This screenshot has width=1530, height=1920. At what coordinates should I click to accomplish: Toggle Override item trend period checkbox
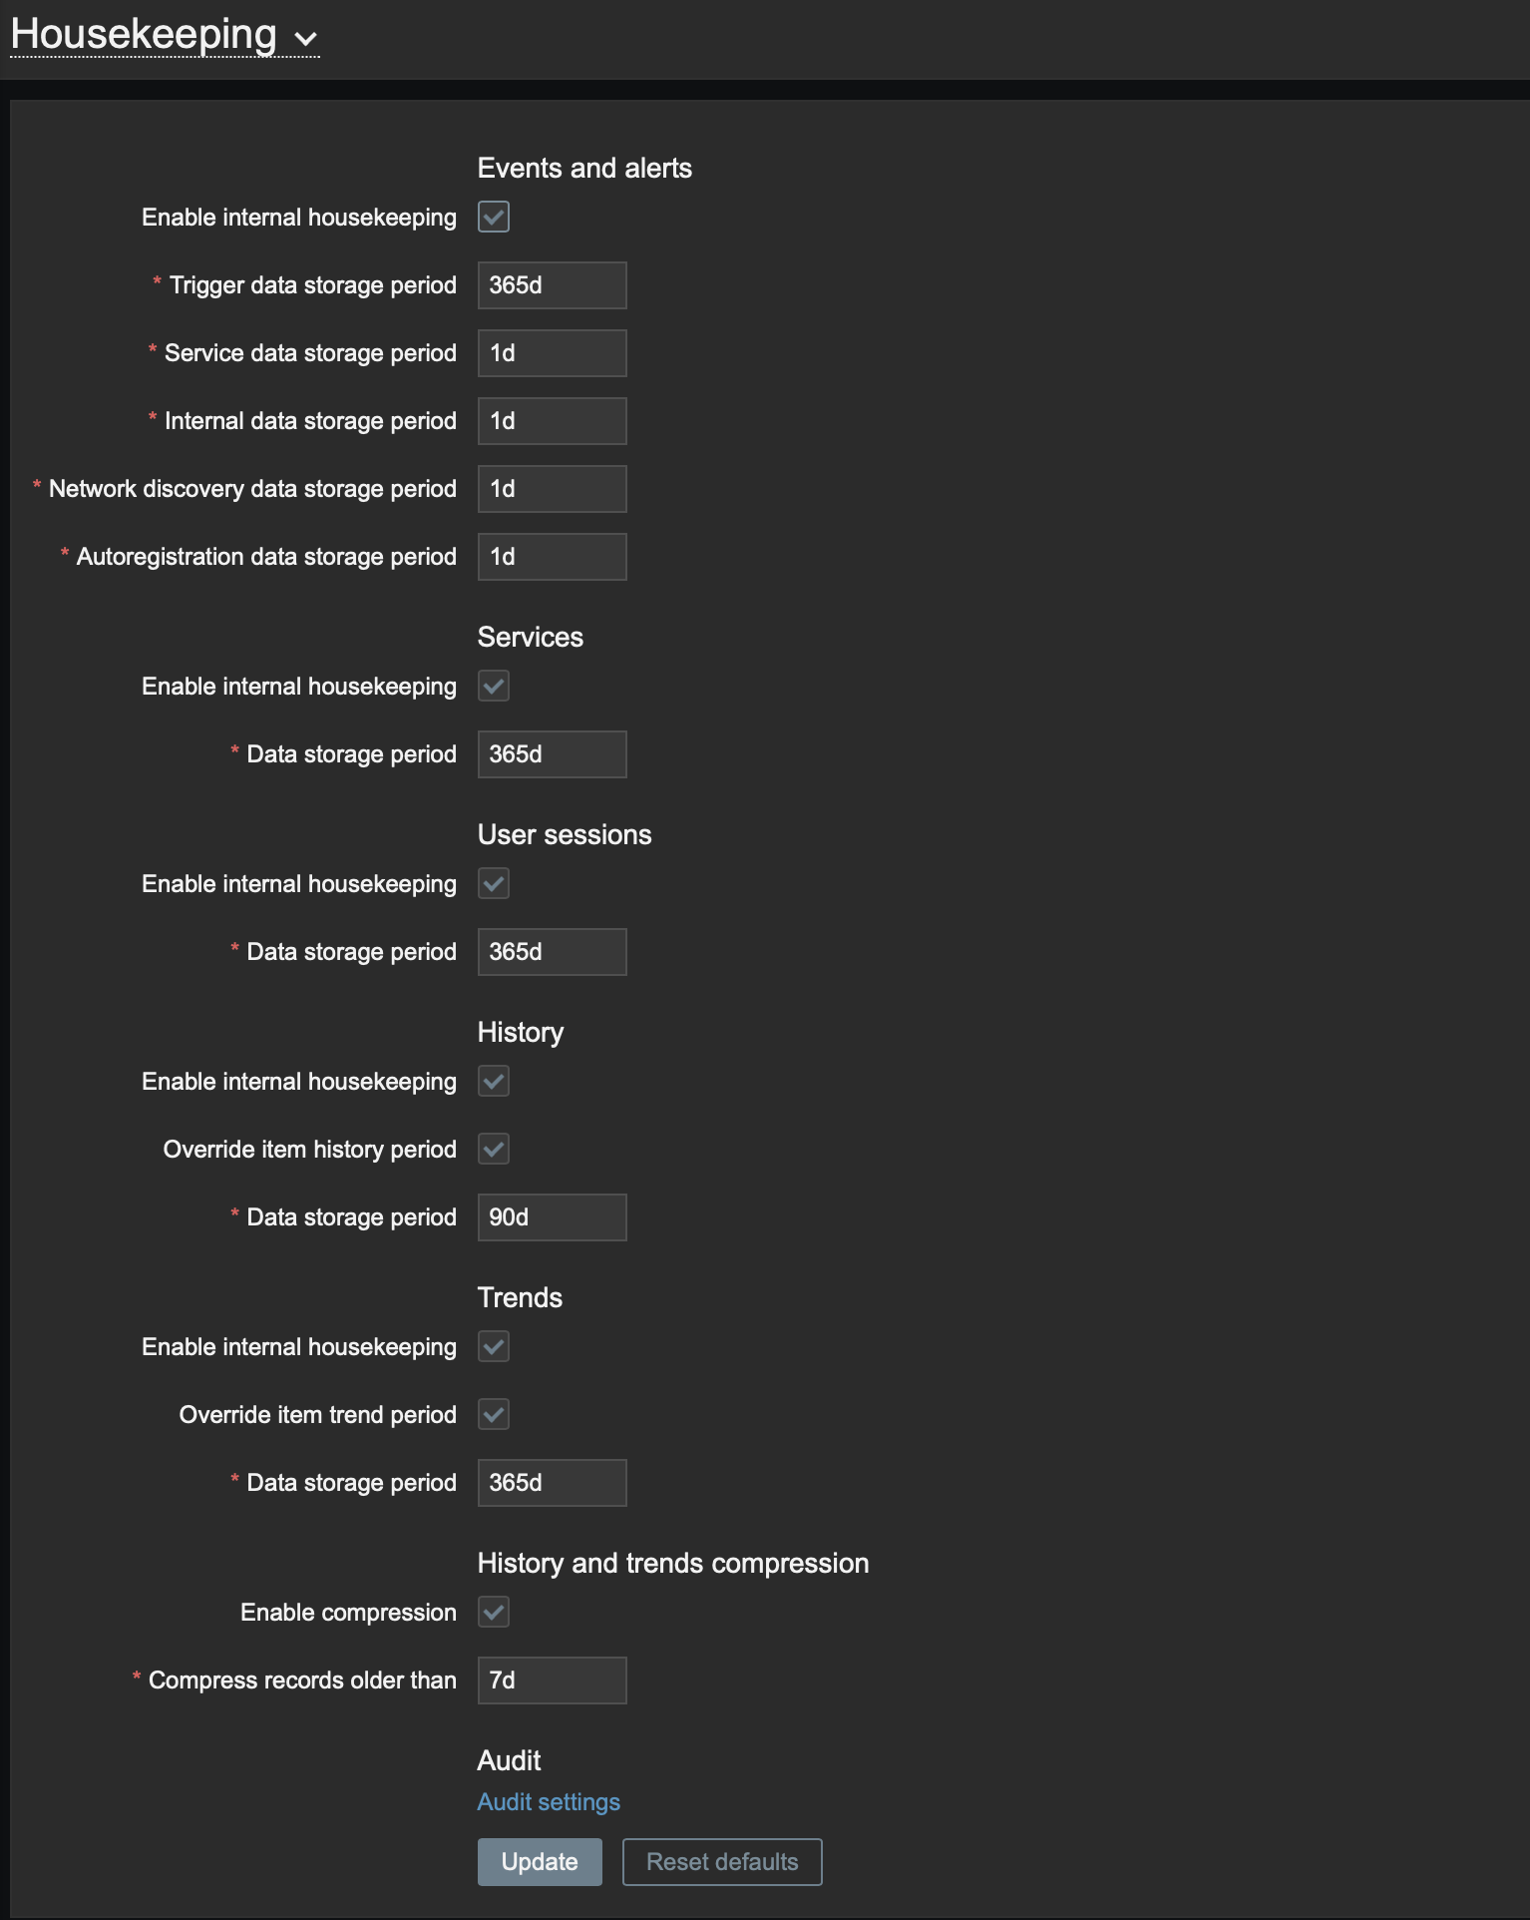494,1414
